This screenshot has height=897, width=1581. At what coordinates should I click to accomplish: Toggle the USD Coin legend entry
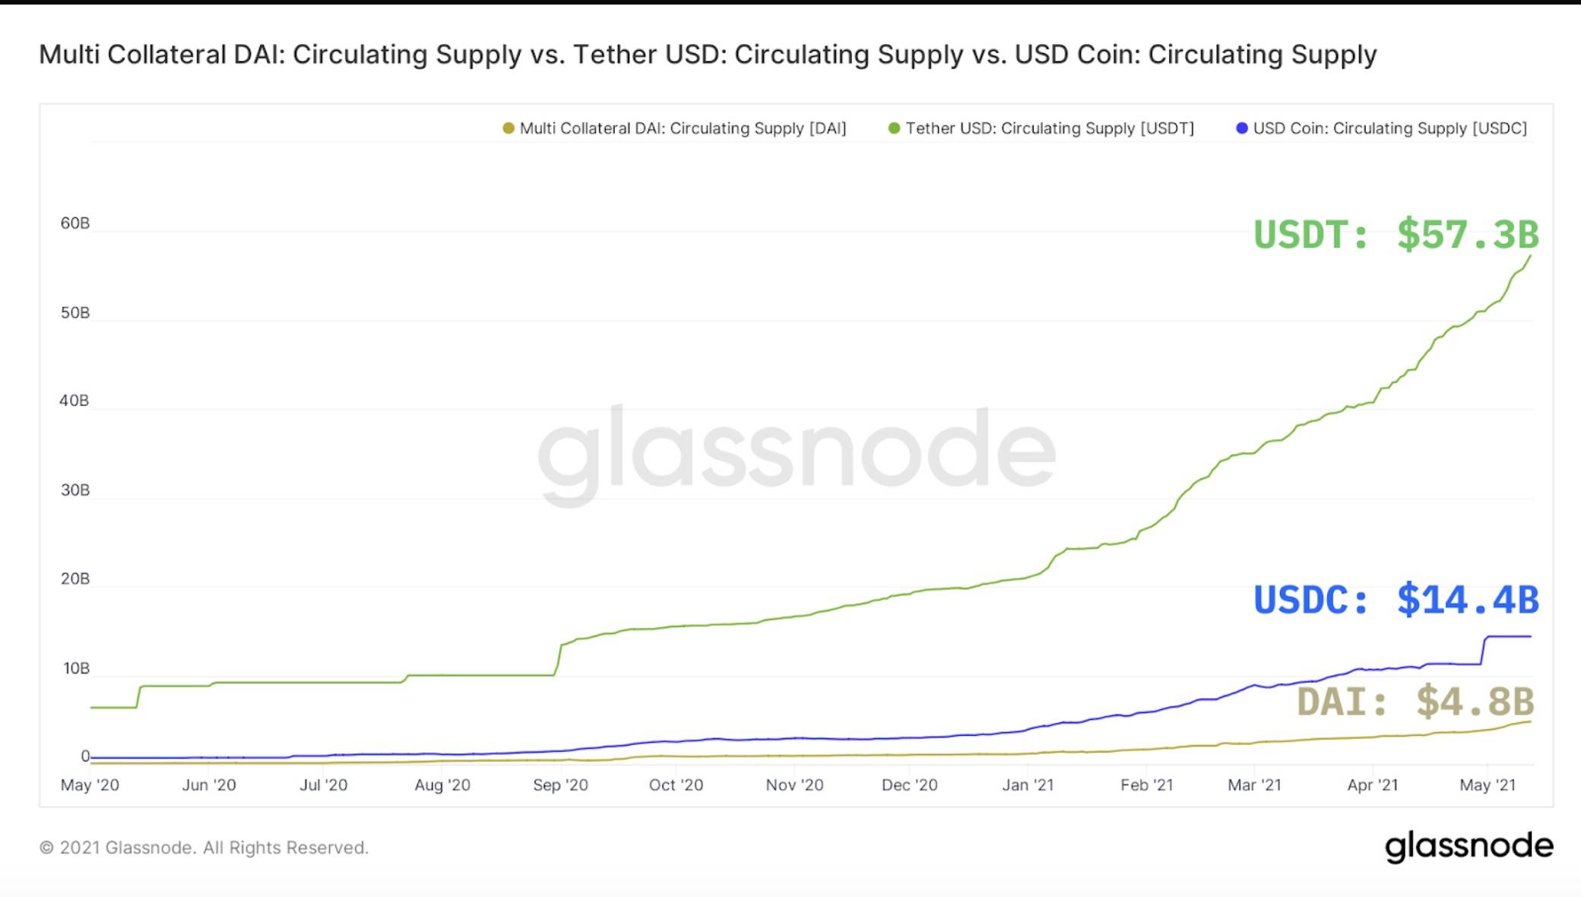1382,128
